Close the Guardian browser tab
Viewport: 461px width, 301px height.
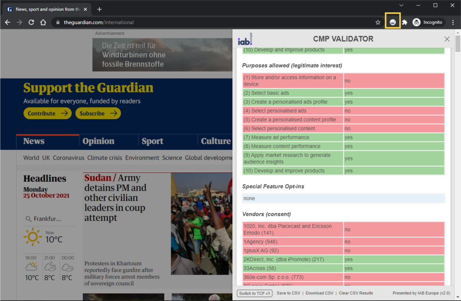85,9
